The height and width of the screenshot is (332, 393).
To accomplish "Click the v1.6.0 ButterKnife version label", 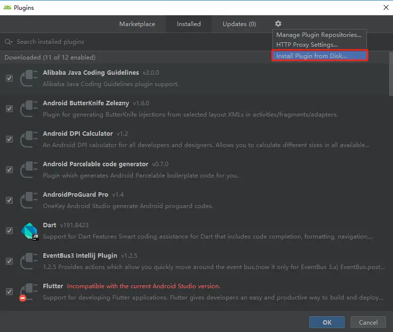I will (x=141, y=103).
